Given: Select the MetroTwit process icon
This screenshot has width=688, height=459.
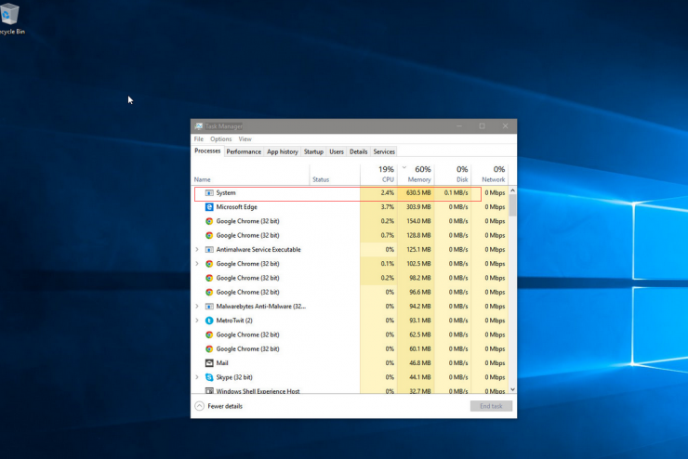Looking at the screenshot, I should coord(209,321).
